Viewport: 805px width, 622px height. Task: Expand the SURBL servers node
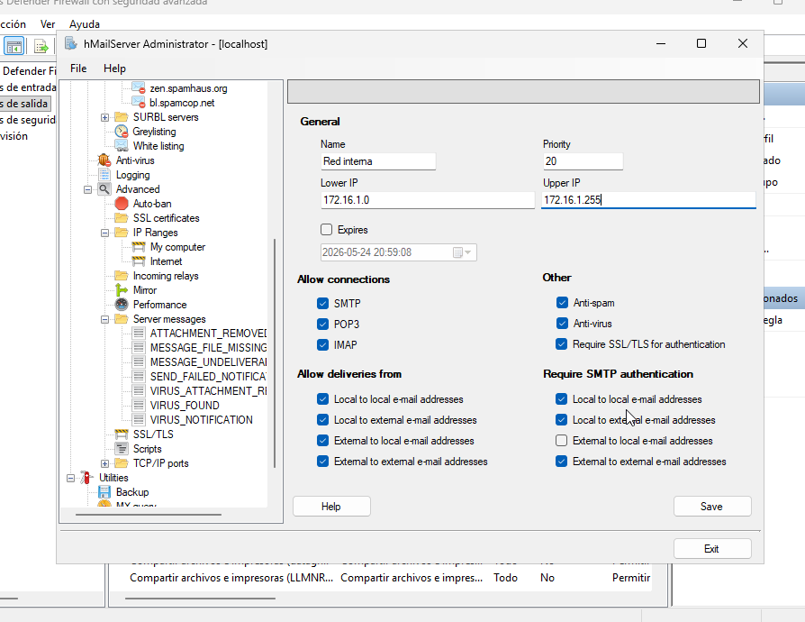[104, 117]
